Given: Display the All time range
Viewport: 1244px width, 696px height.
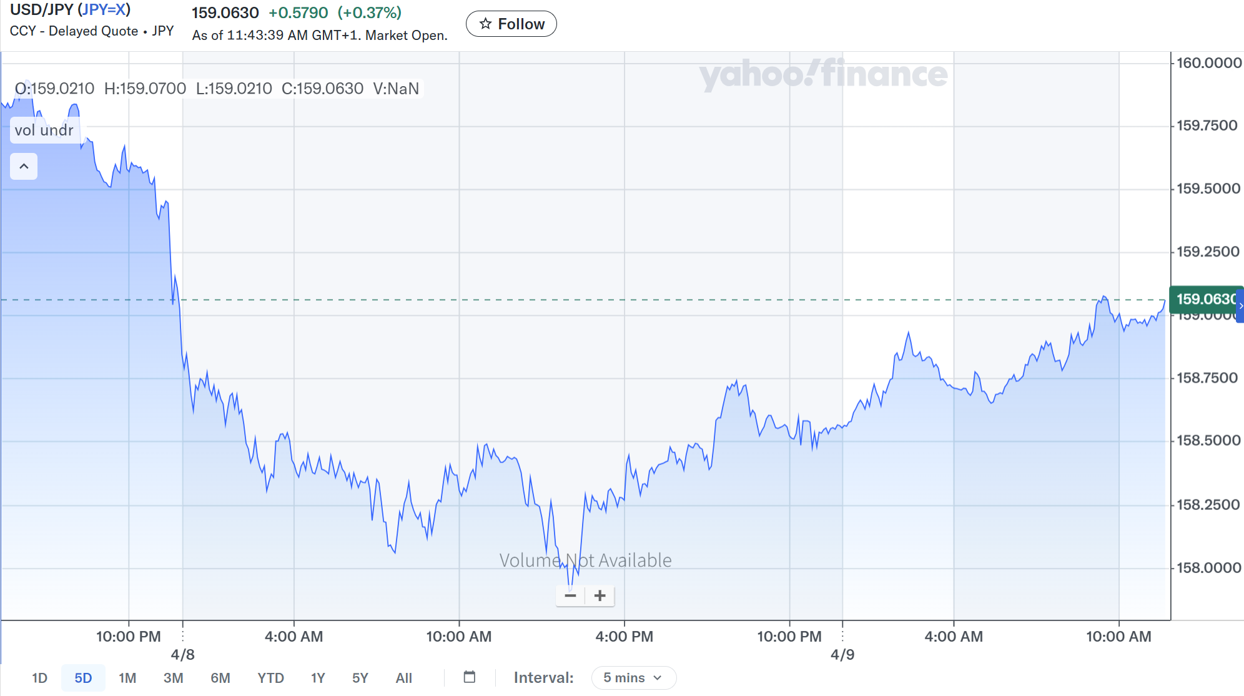Looking at the screenshot, I should point(403,678).
